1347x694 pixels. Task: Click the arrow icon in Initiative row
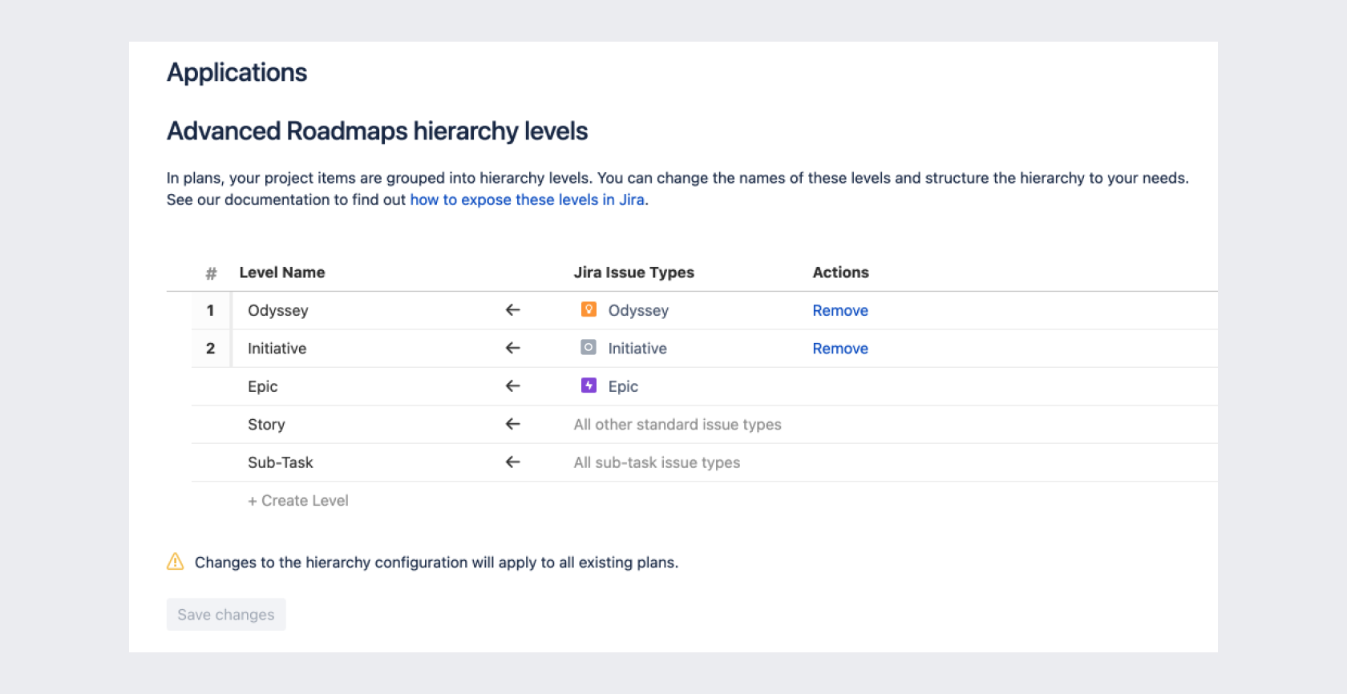[513, 348]
